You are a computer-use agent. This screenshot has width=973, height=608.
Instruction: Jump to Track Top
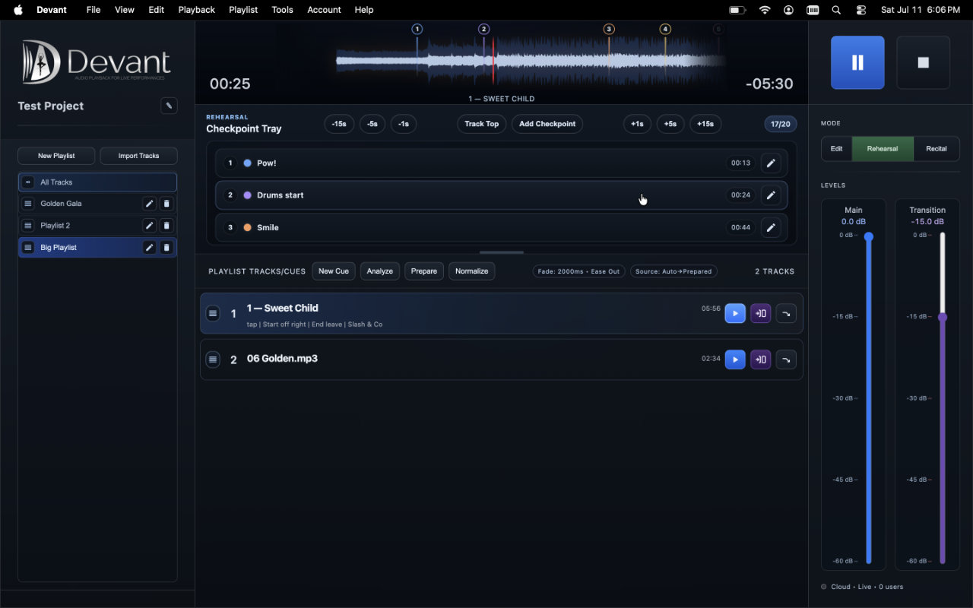pyautogui.click(x=482, y=124)
